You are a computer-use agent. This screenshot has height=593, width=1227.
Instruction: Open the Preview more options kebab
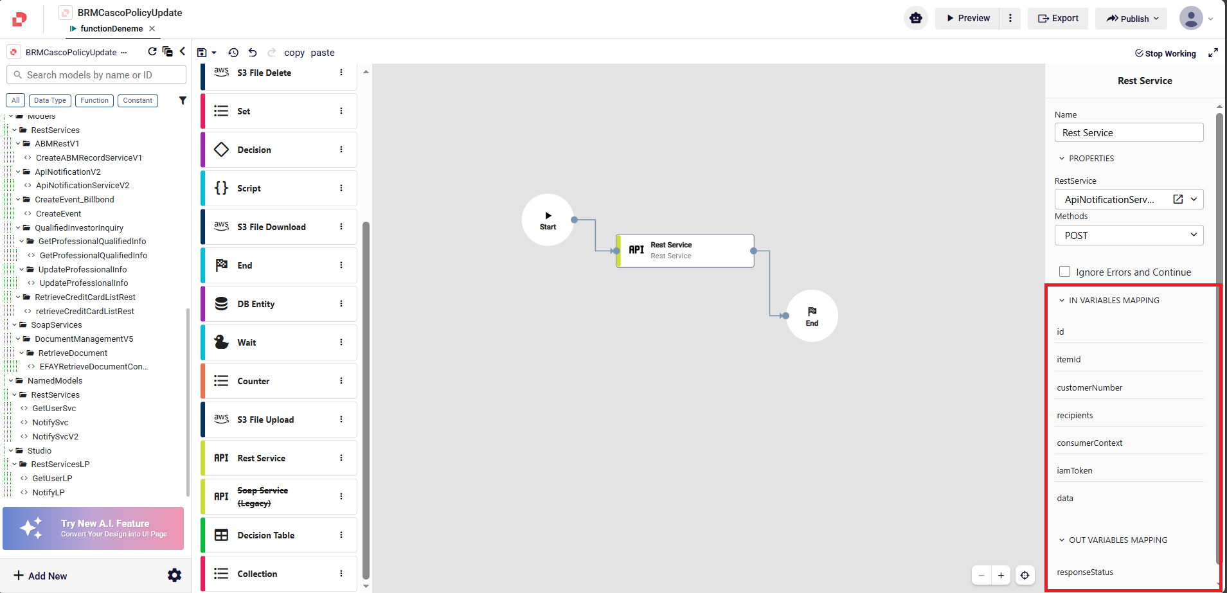(x=1010, y=18)
